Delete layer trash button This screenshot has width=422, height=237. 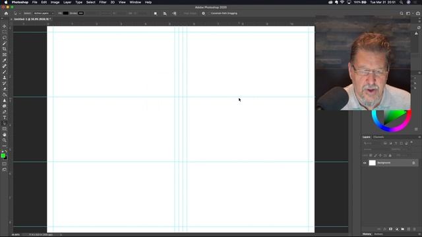coord(415,229)
